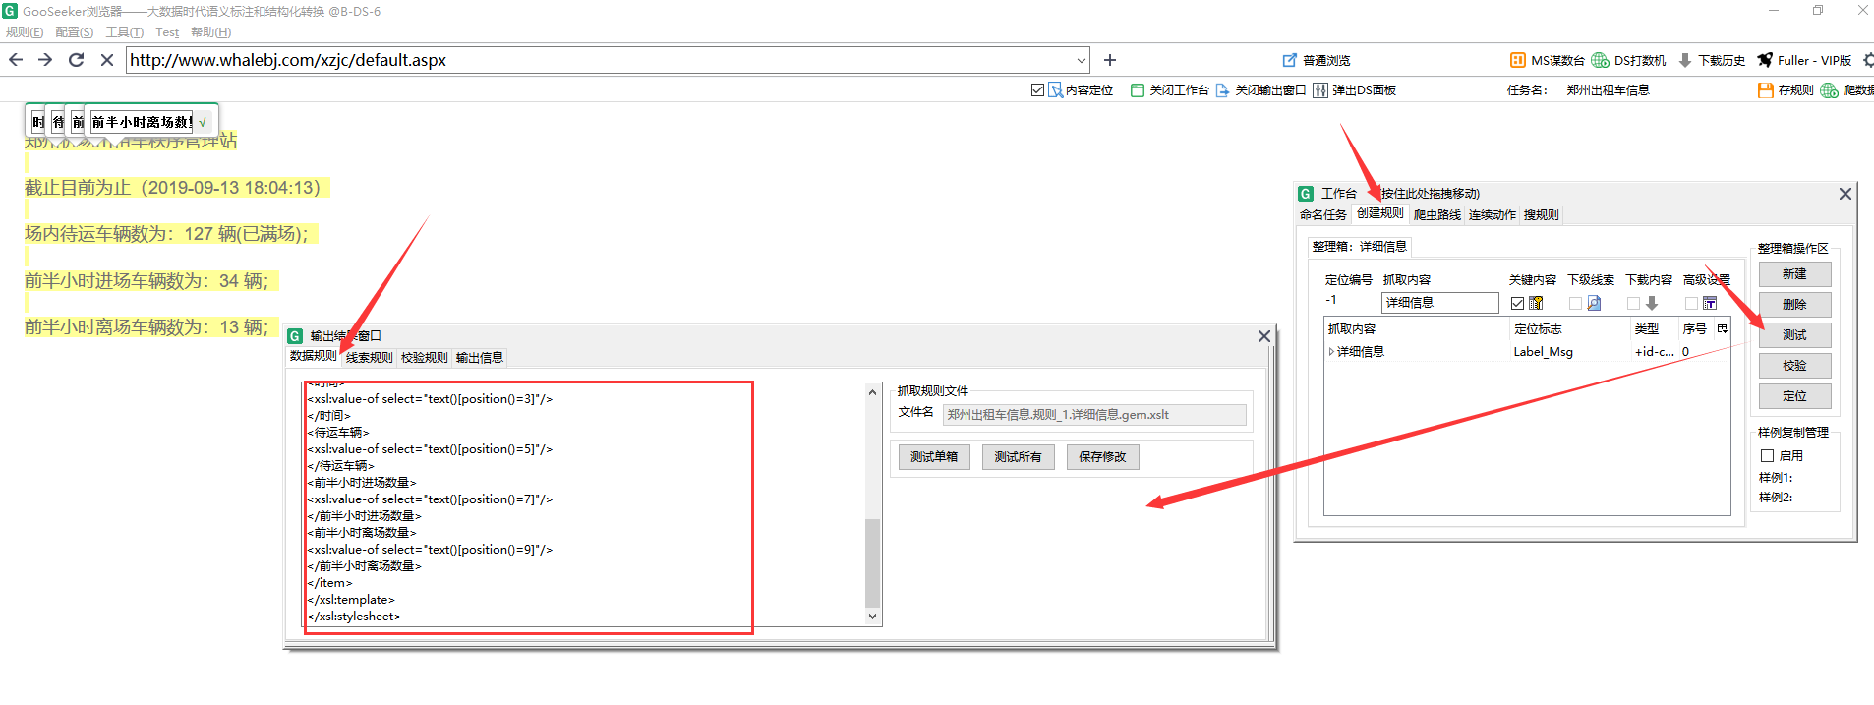
Task: Click the 关键内容 key icon
Action: [1536, 303]
